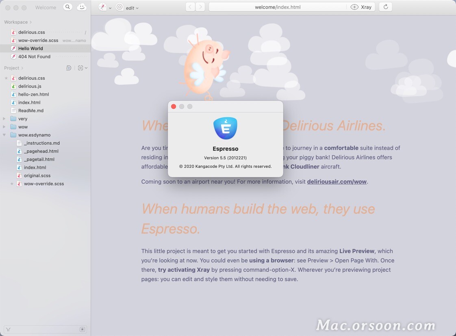Viewport: 456px width, 336px height.
Task: Select Hello World workspace item
Action: click(46, 48)
